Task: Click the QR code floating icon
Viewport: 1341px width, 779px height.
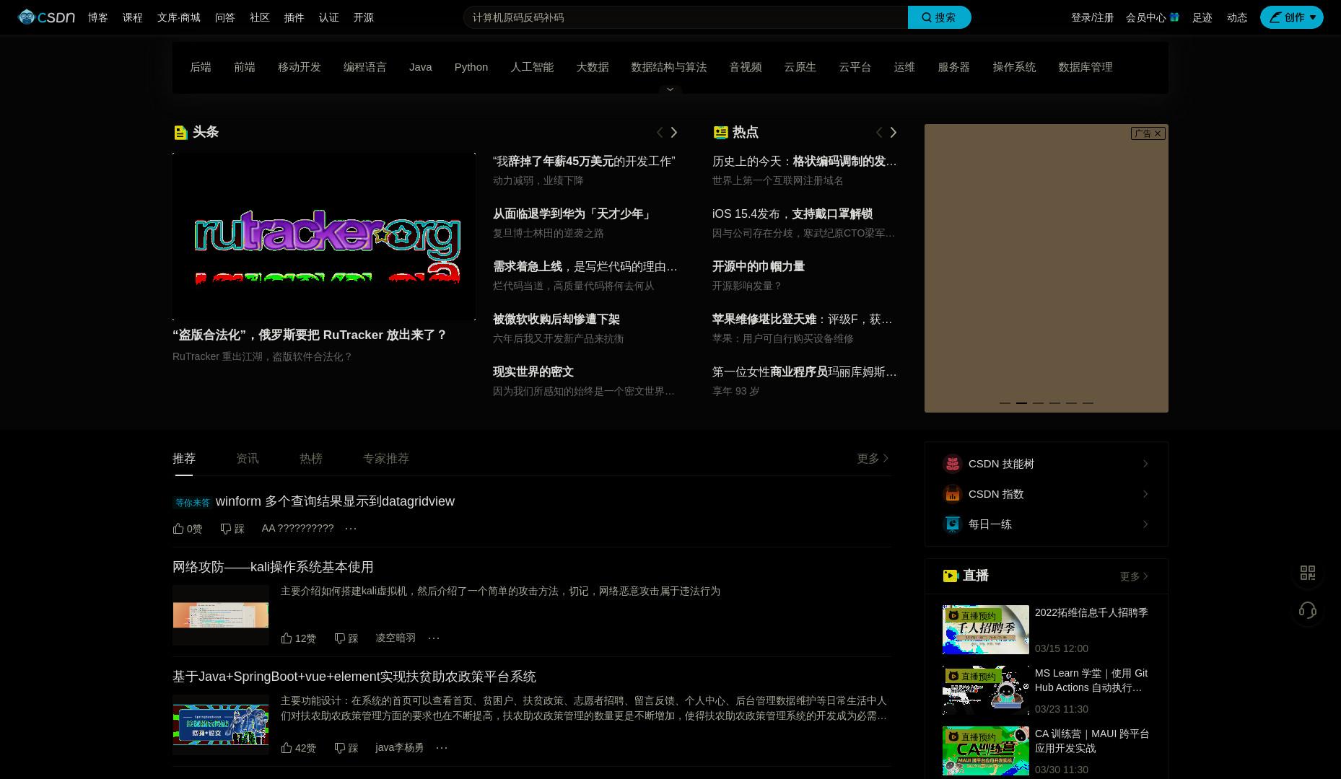Action: tap(1308, 573)
